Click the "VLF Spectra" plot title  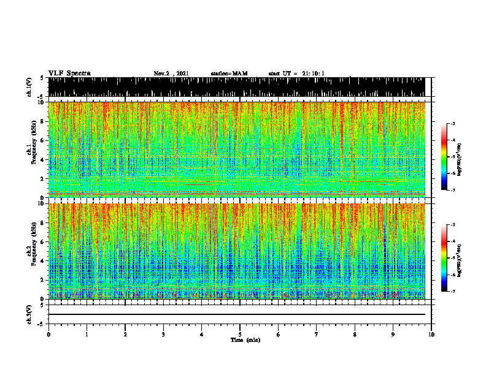click(x=70, y=74)
